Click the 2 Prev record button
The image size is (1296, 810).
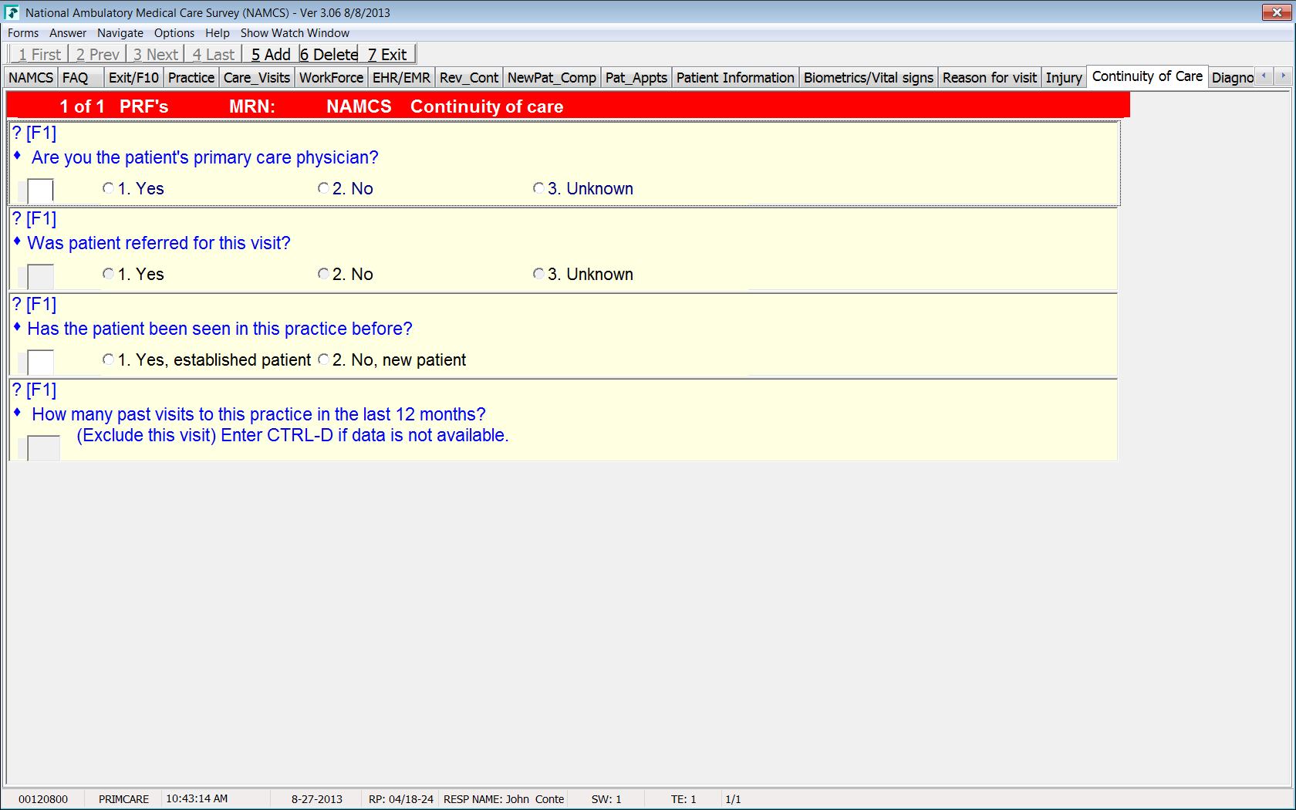(97, 54)
